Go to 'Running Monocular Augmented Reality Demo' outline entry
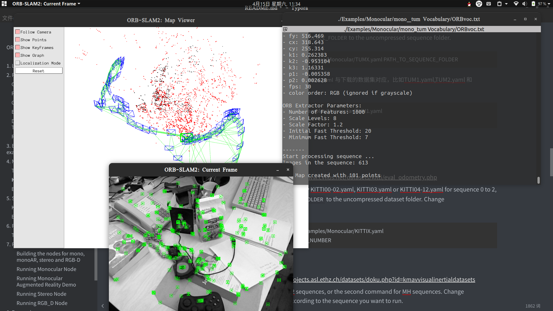Image resolution: width=553 pixels, height=311 pixels. click(46, 282)
